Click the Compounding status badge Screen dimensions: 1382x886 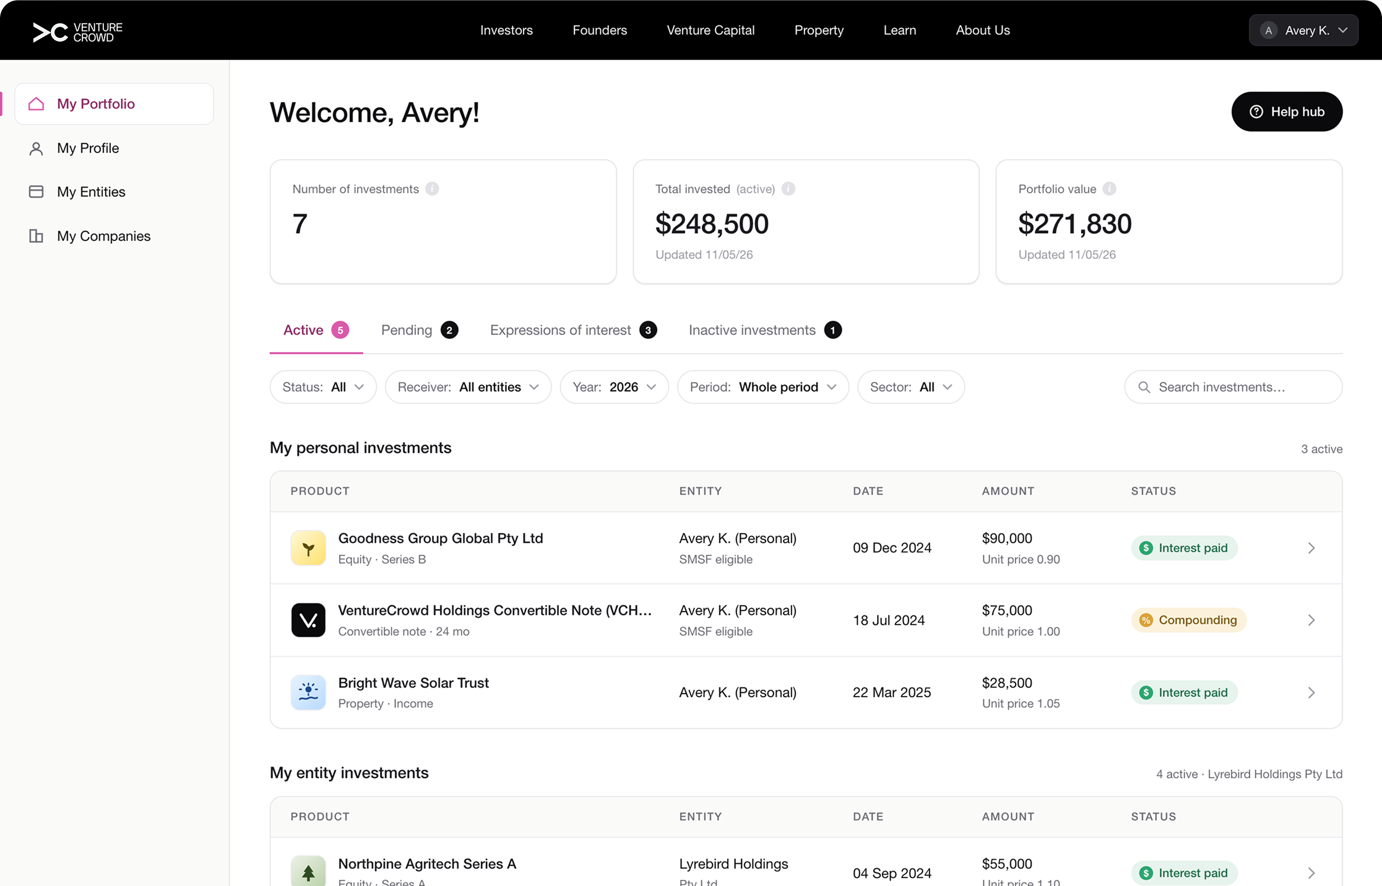pyautogui.click(x=1188, y=620)
